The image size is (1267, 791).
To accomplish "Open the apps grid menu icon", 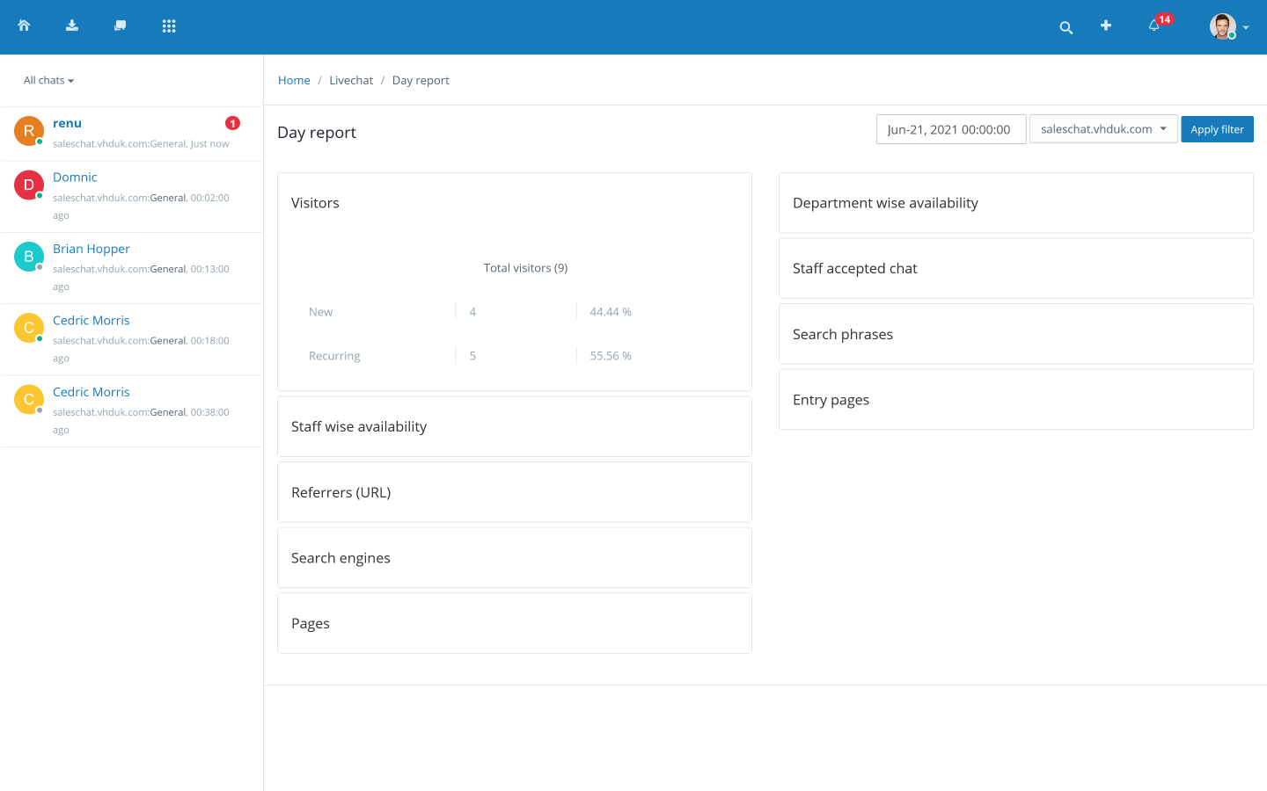I will (x=169, y=26).
